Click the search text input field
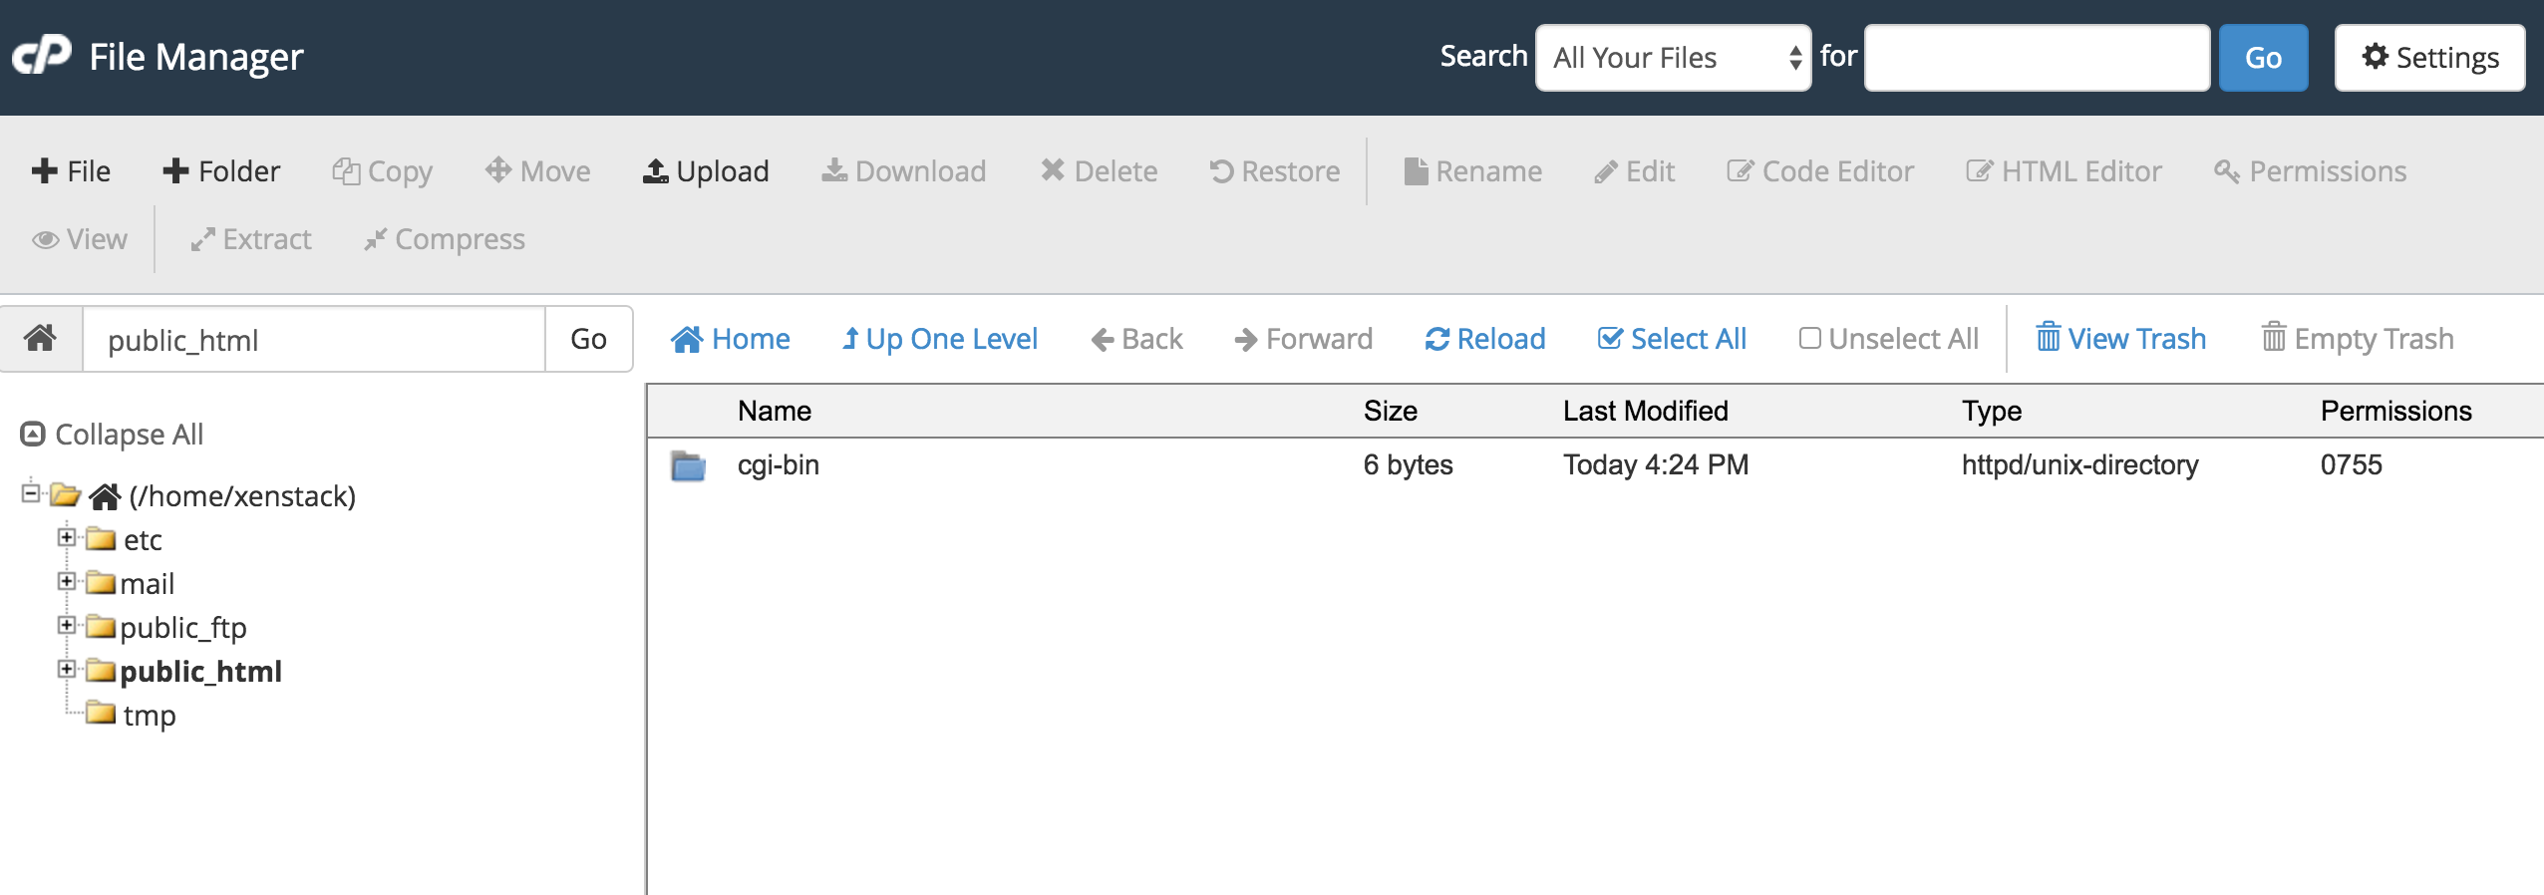Screen dimensions: 2544x895 pos(2036,58)
